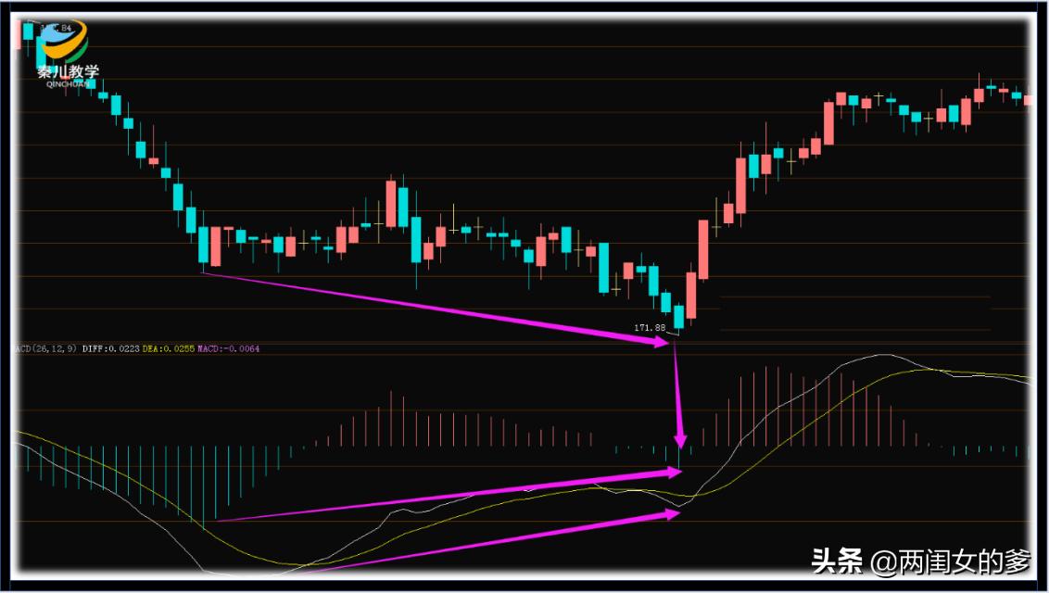Click the arrowhead of the price trendline near 171.88

[x=661, y=342]
